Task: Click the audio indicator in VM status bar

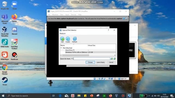Action: coord(100,79)
